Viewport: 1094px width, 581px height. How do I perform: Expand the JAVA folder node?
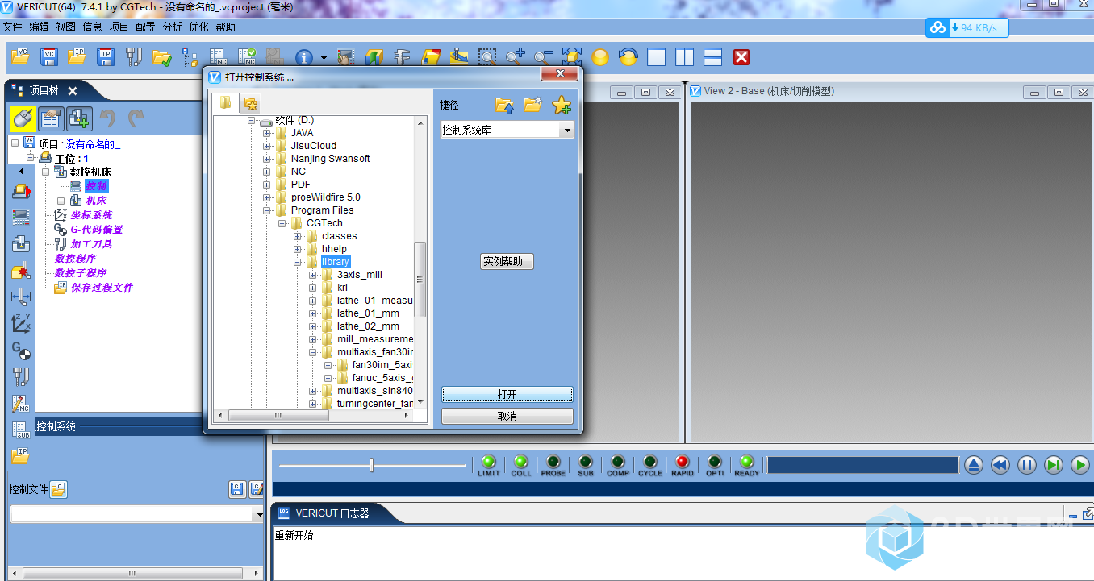pyautogui.click(x=267, y=133)
